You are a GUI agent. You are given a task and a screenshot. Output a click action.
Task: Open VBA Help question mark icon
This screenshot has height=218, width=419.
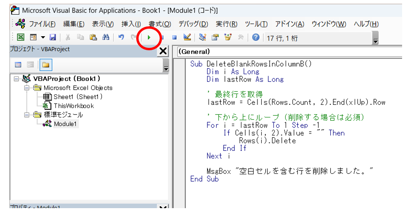tap(256, 38)
